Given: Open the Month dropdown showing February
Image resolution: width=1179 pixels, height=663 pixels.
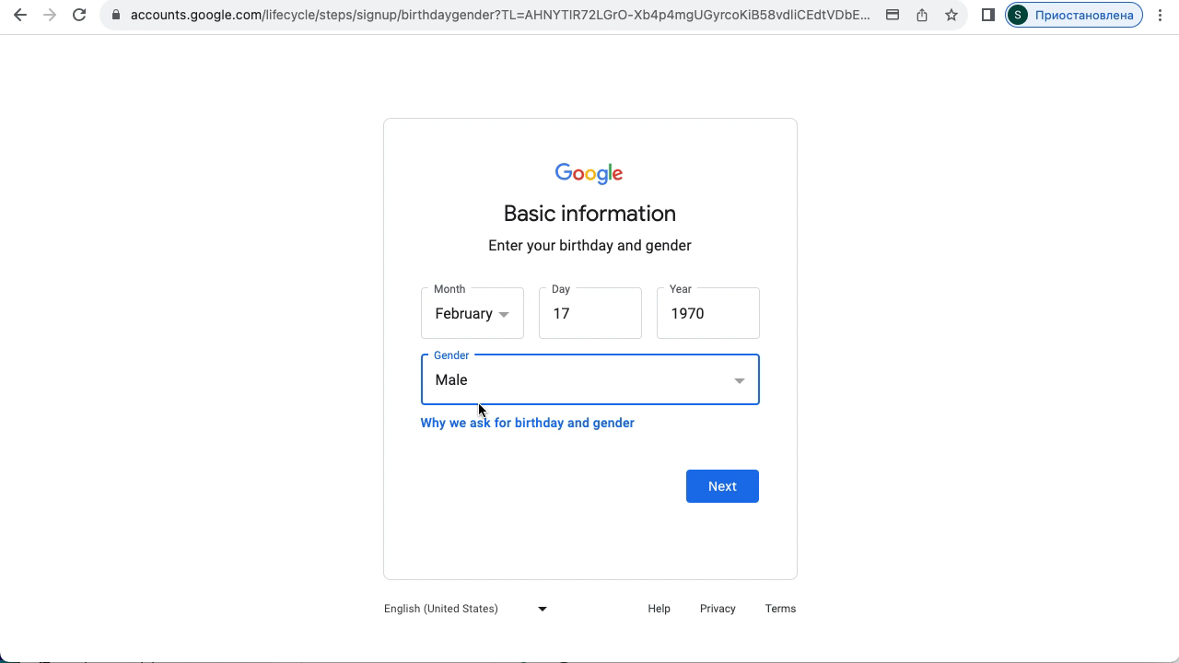Looking at the screenshot, I should [x=472, y=313].
